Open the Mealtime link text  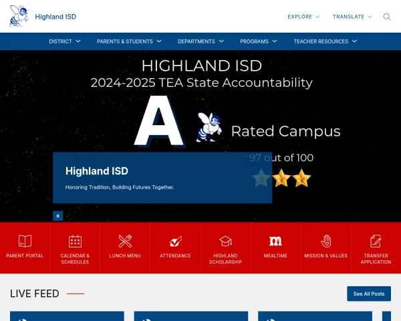click(x=275, y=255)
